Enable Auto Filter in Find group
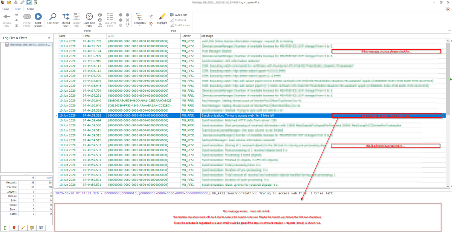Image resolution: width=452 pixels, height=232 pixels. [x=179, y=15]
